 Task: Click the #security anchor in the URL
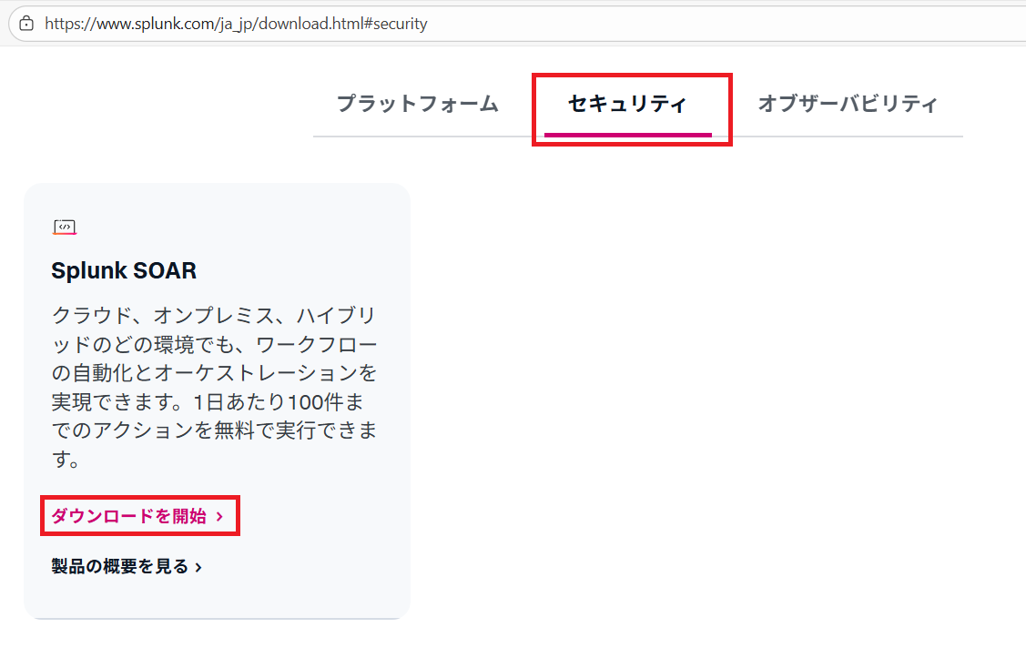click(396, 24)
